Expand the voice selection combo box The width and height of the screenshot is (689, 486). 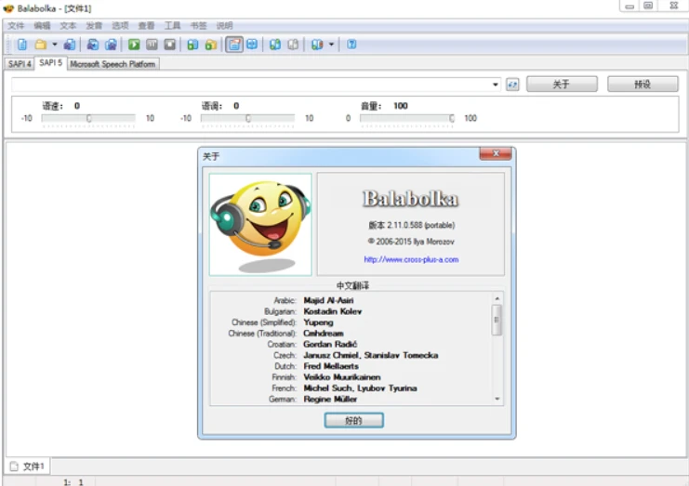coord(496,85)
